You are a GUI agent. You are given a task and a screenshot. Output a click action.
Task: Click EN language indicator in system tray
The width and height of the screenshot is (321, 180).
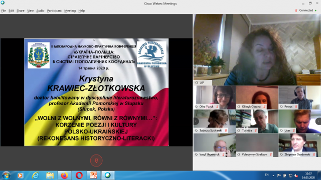coord(267,175)
